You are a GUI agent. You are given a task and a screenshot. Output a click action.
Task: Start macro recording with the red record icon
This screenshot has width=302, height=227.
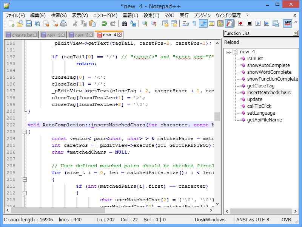(x=240, y=23)
